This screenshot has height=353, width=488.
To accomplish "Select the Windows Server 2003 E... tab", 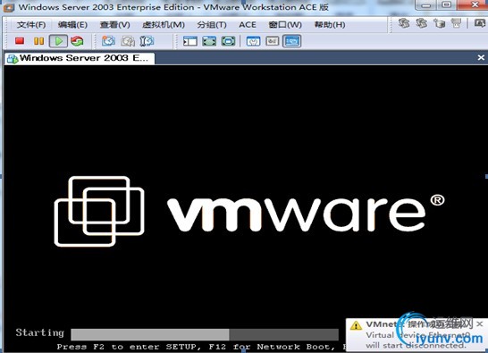I will pos(80,58).
